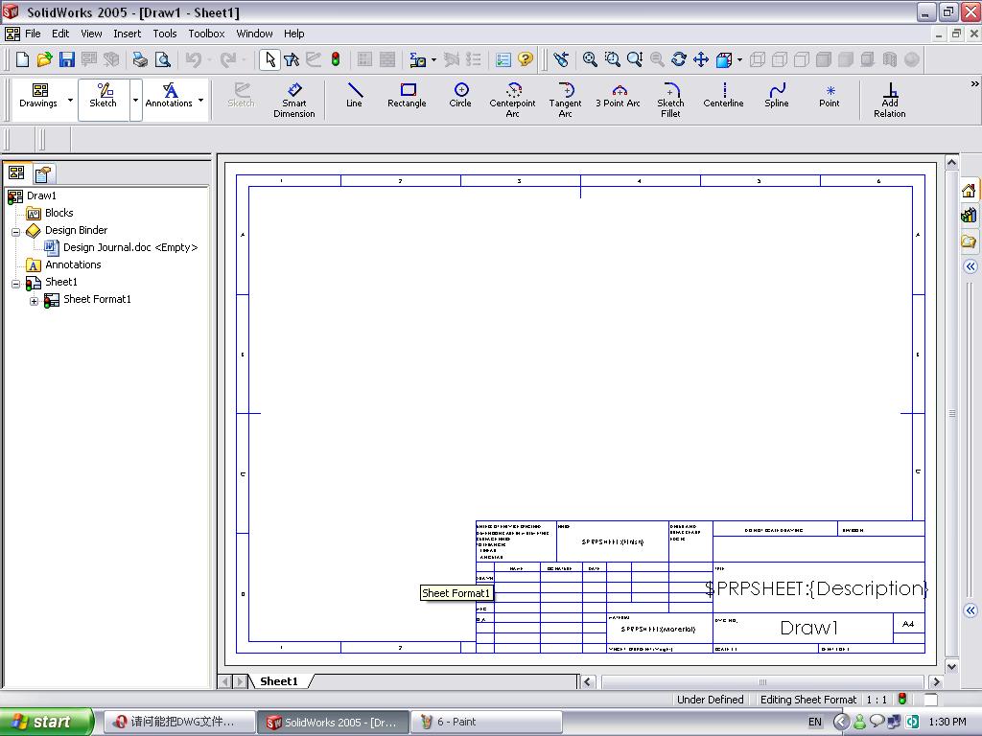Switch to the FeatureManager design tree tab
The image size is (982, 736).
[16, 172]
